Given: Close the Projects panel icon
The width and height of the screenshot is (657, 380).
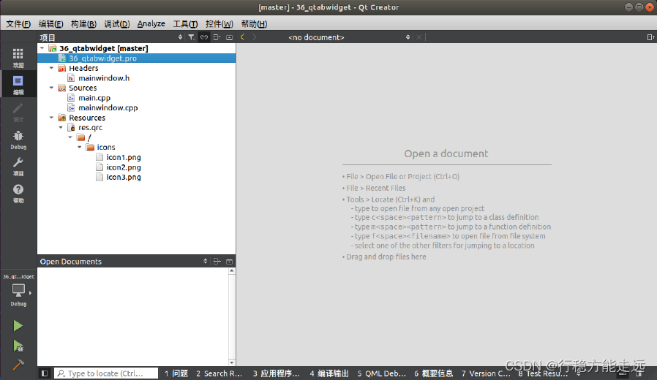Looking at the screenshot, I should click(229, 37).
